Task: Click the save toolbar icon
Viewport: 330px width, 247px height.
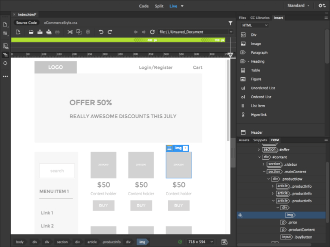Action: (40, 32)
